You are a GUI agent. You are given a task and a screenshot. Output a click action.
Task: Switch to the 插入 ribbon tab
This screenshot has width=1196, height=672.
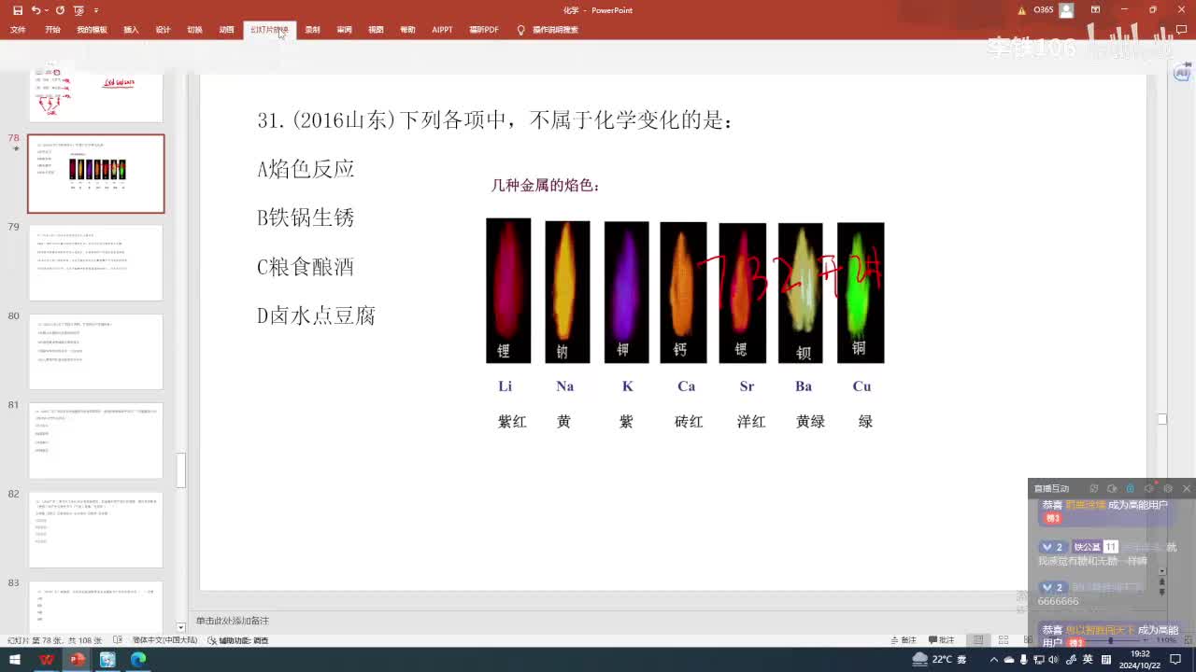131,30
